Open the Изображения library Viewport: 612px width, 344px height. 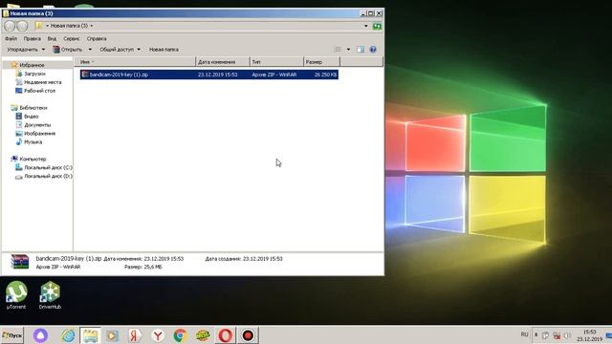tap(39, 134)
